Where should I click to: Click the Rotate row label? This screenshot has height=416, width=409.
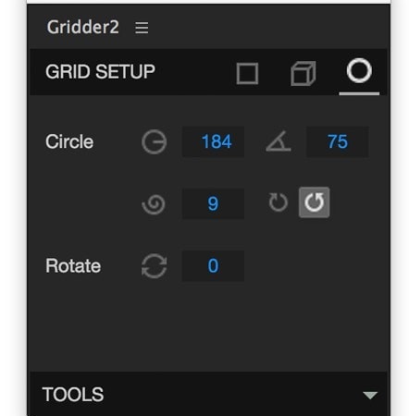pos(73,266)
